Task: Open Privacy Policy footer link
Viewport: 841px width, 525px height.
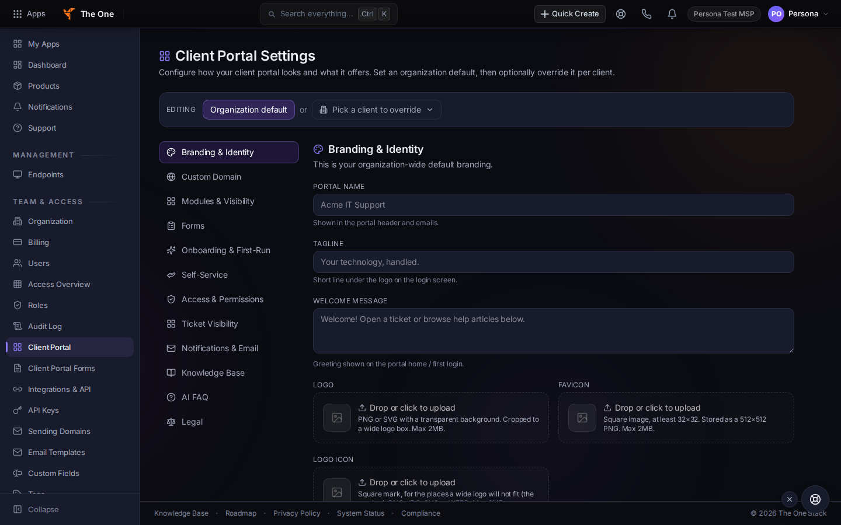Action: (x=297, y=513)
